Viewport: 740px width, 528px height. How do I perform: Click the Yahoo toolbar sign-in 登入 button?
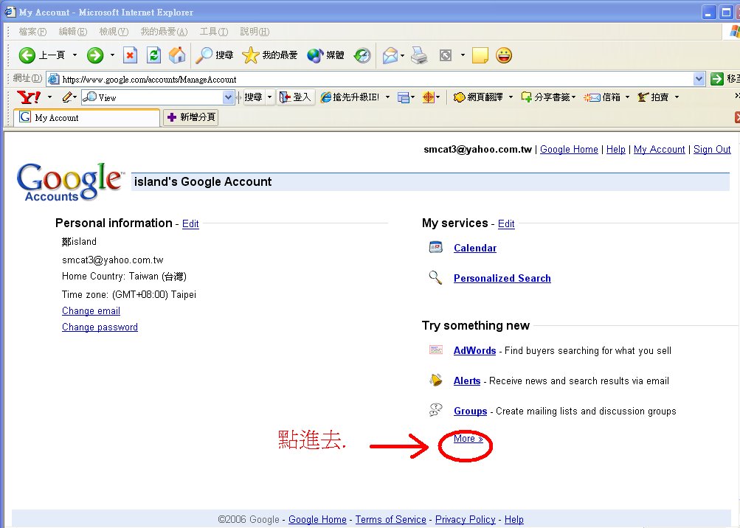coord(295,97)
